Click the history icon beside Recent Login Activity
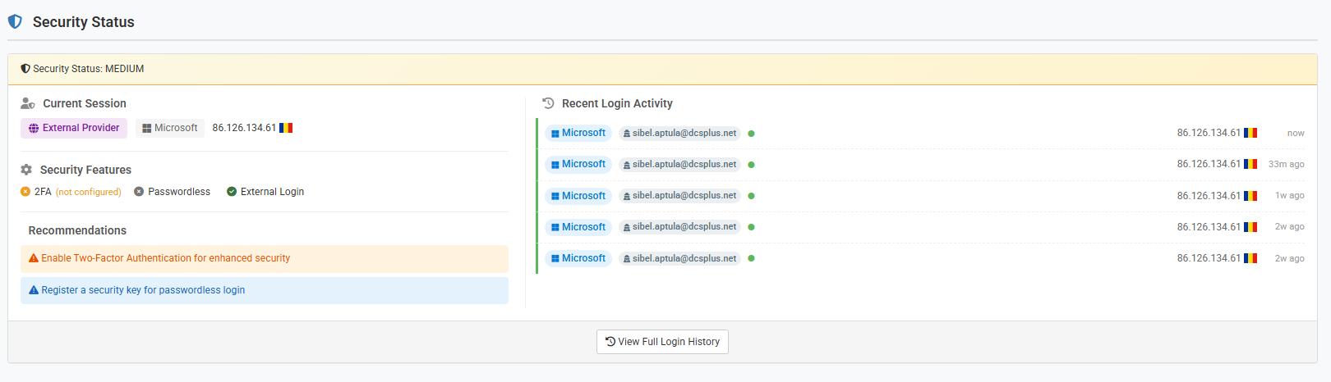This screenshot has height=382, width=1331. pos(549,103)
